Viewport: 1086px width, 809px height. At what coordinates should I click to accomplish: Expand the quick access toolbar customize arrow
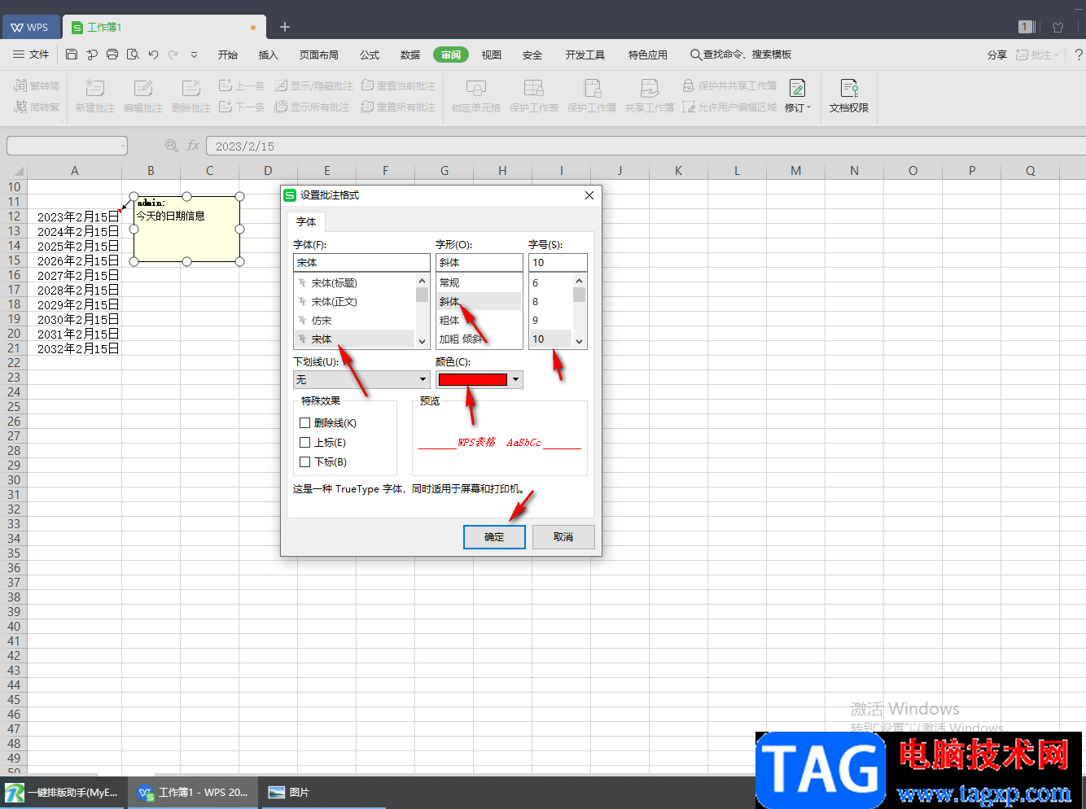pyautogui.click(x=194, y=55)
